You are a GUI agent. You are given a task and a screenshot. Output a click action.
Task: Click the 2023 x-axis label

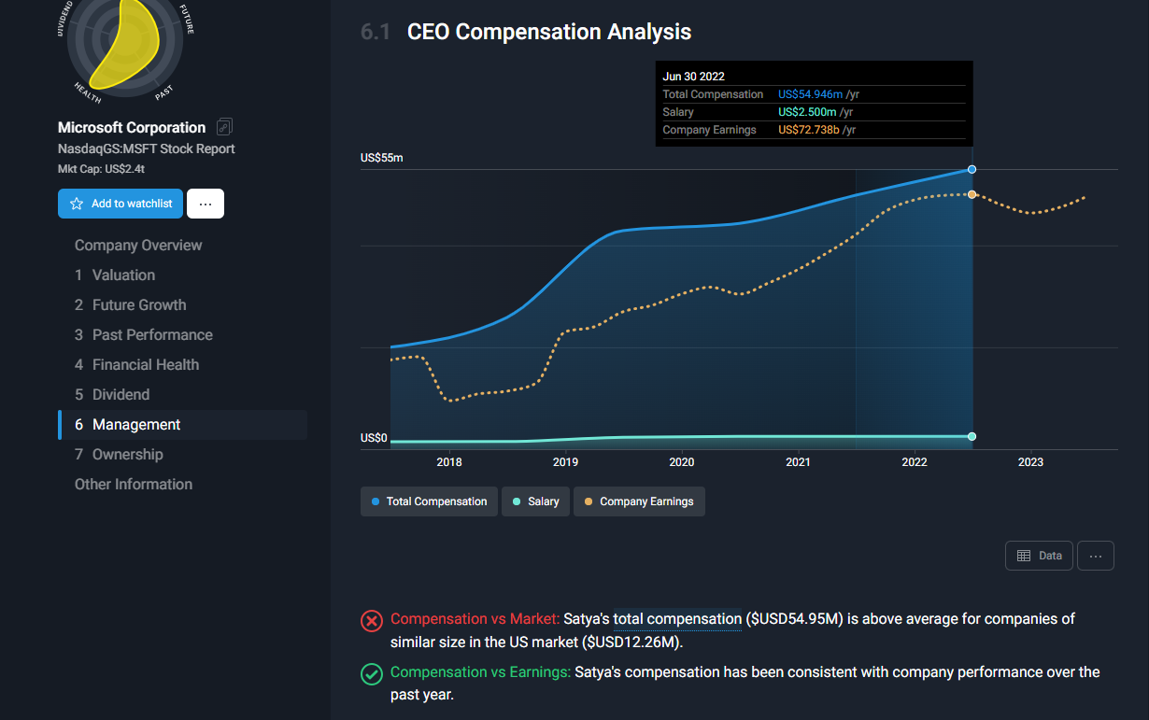[x=1030, y=462]
